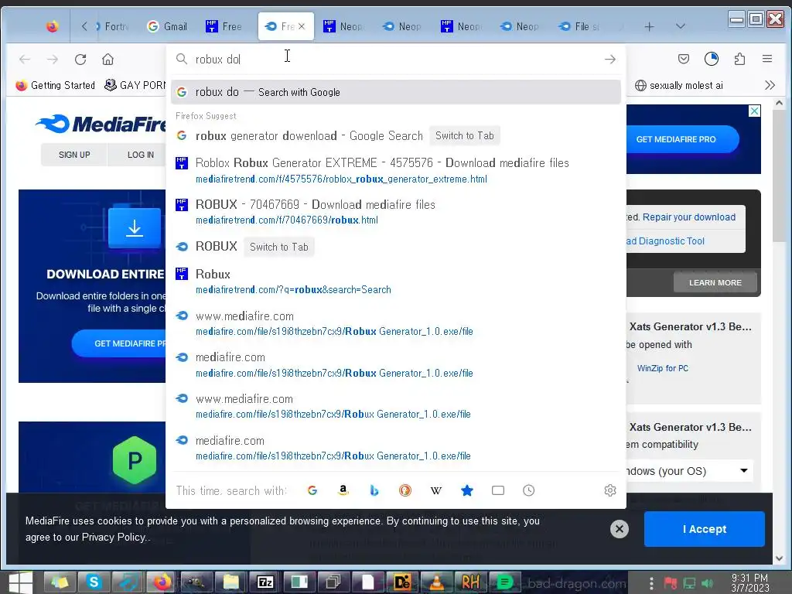Go to the Firefox home page

pyautogui.click(x=108, y=59)
